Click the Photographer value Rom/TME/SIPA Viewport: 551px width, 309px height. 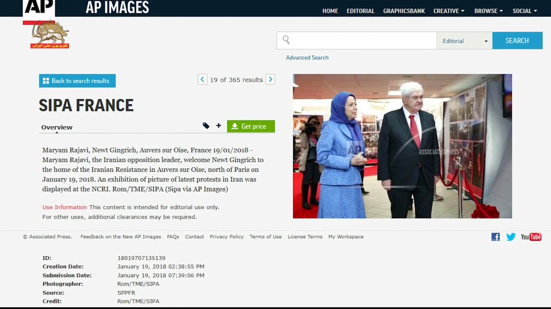click(138, 284)
